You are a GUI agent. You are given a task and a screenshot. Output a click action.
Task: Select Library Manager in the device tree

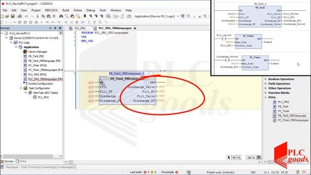[x=37, y=52]
